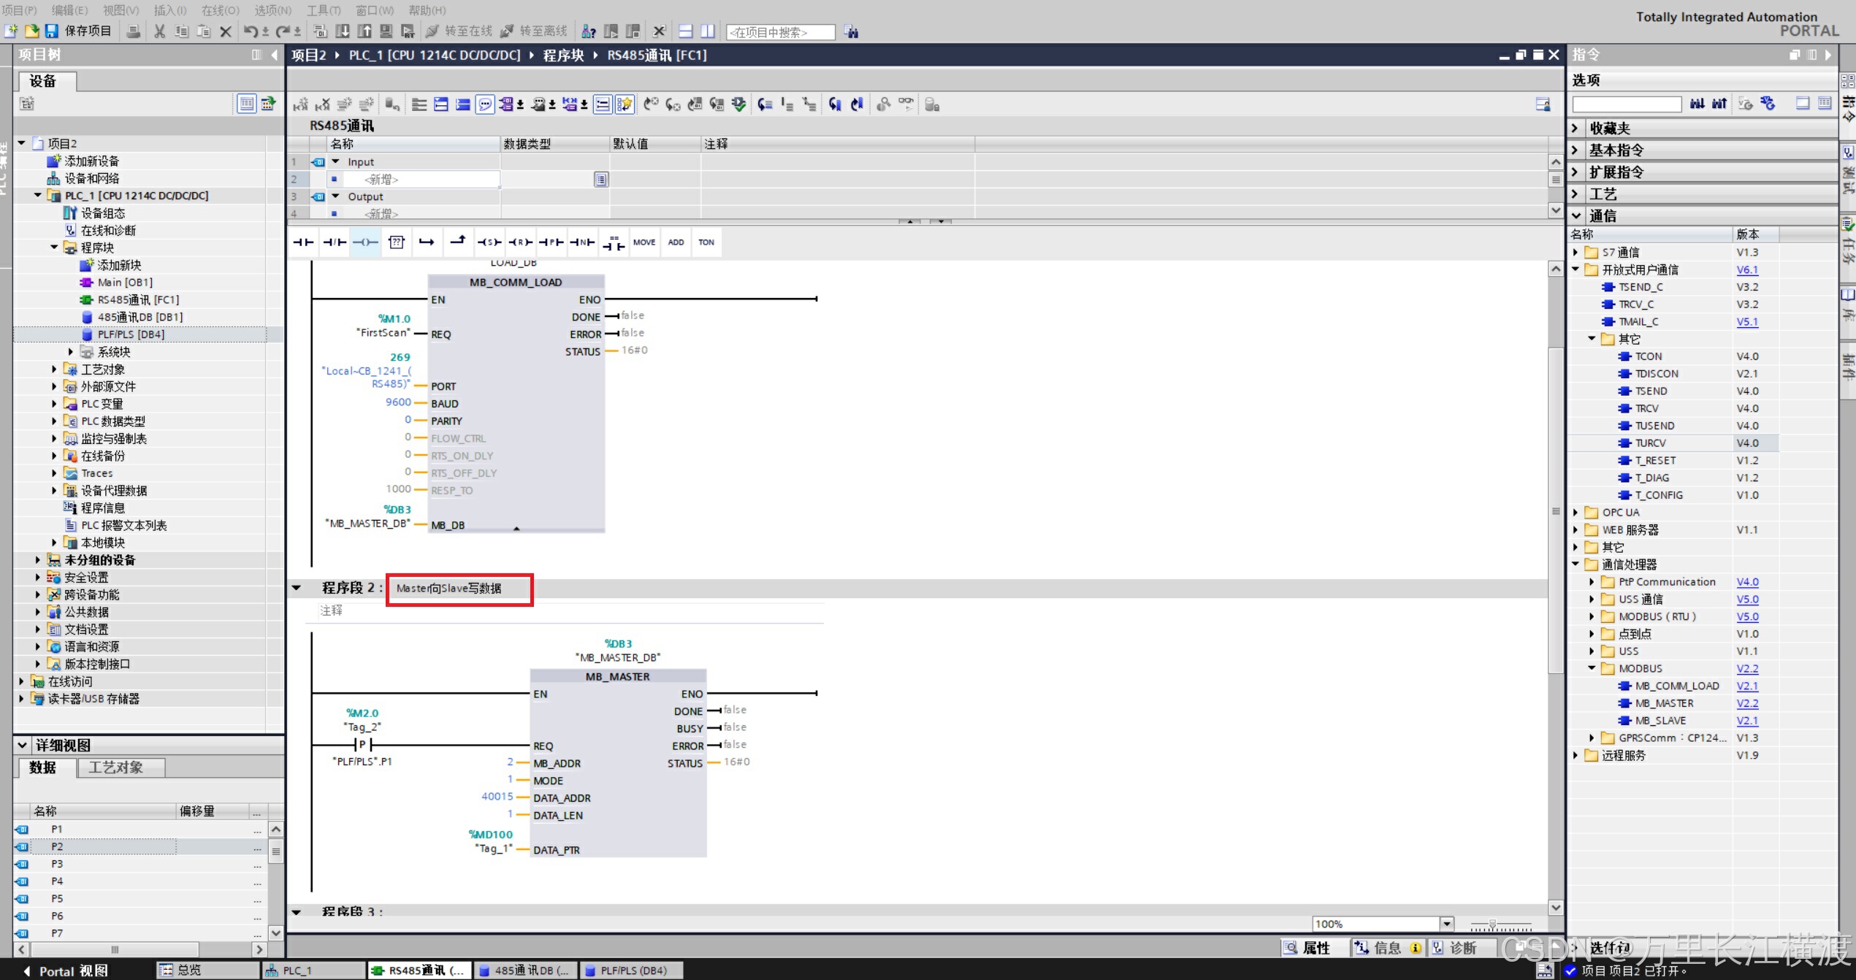Screen dimensions: 1856x980
Task: Click the project search field
Action: 780,32
